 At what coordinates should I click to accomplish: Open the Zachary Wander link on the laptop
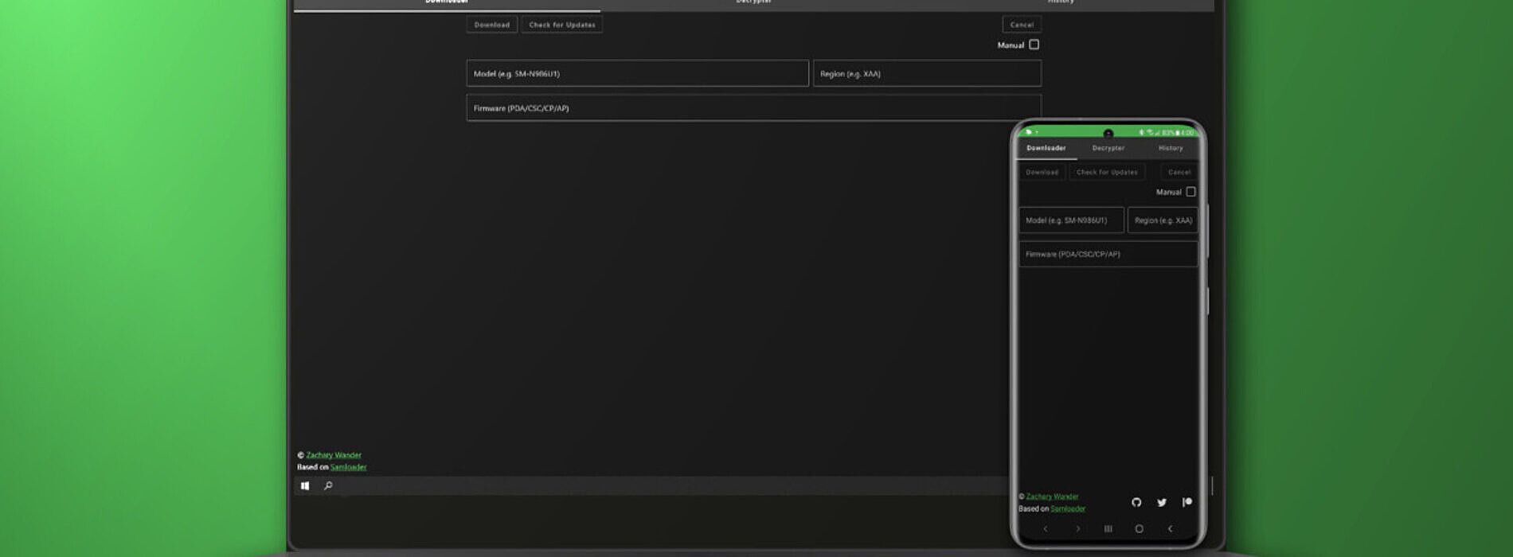(x=334, y=455)
